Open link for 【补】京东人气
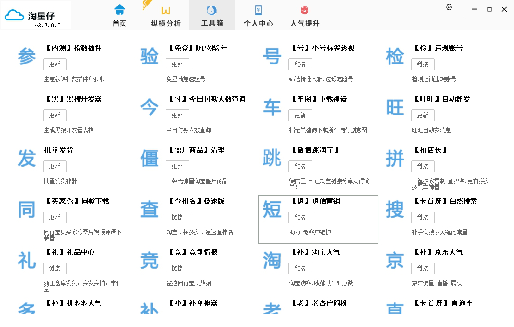This screenshot has height=327, width=514. [x=423, y=269]
